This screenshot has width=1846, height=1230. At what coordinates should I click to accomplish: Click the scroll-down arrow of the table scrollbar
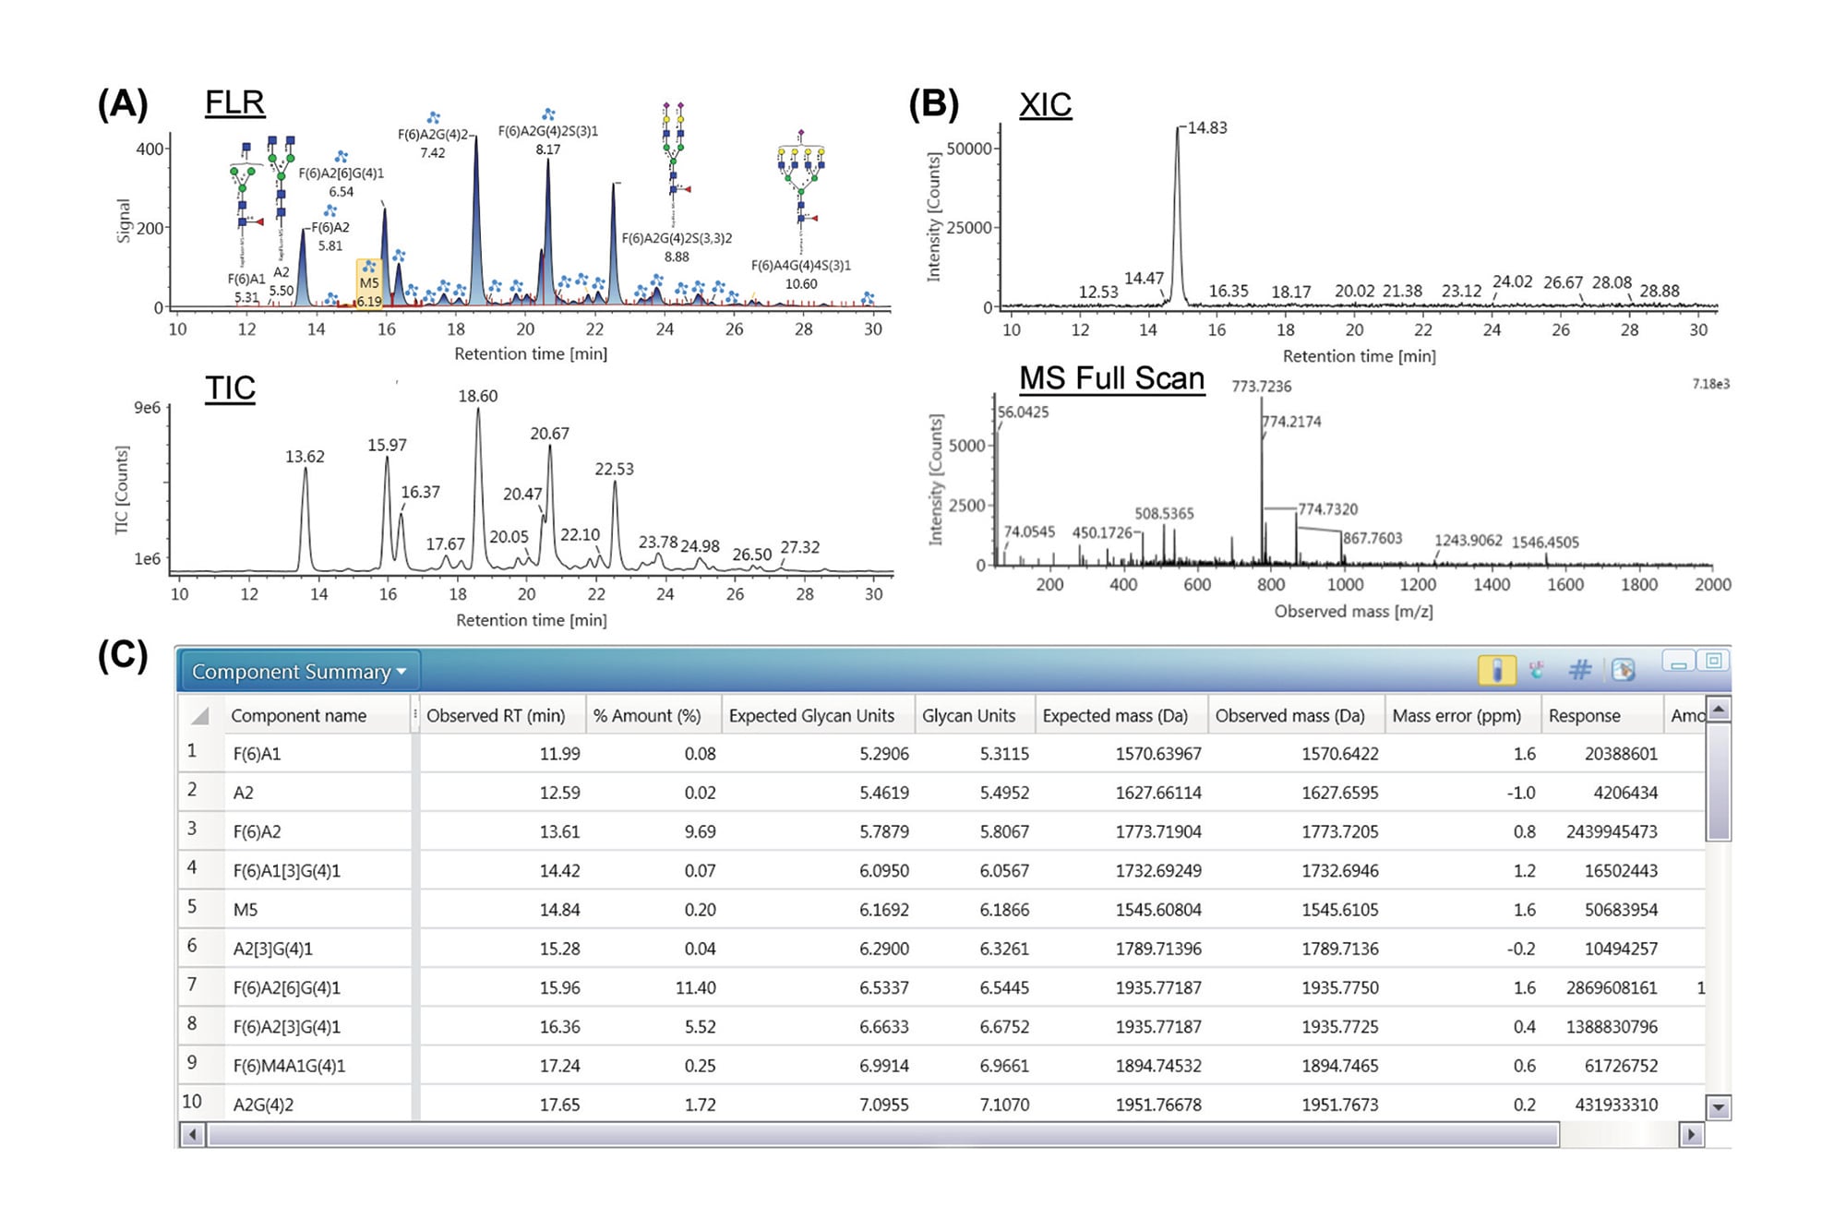click(x=1719, y=1105)
